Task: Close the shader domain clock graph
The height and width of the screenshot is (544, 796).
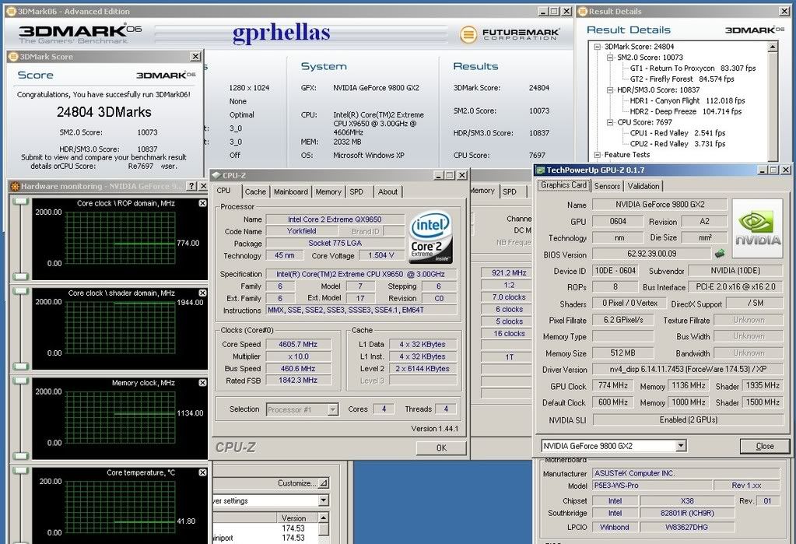Action: click(202, 293)
